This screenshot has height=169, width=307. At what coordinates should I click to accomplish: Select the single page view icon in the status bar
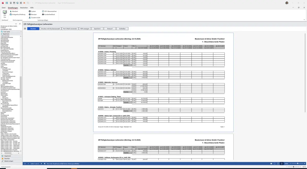pyautogui.click(x=275, y=164)
